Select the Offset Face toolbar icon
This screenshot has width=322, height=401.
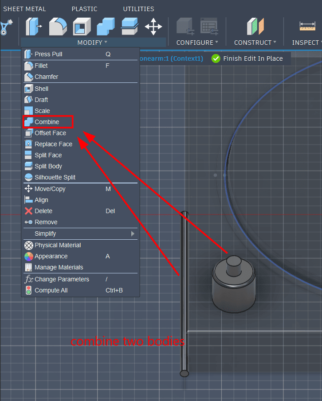click(x=130, y=26)
